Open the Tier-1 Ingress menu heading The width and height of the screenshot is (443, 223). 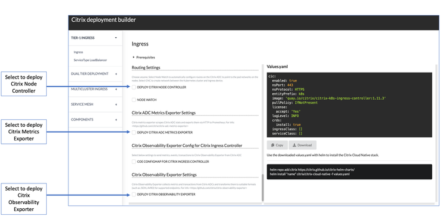pos(83,38)
